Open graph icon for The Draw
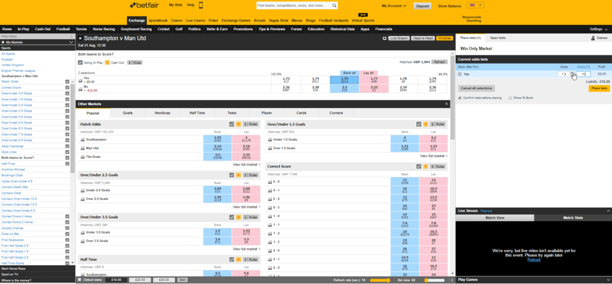 click(x=83, y=156)
